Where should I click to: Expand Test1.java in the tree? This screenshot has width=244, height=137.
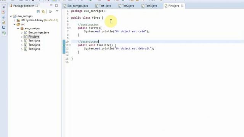click(22, 41)
